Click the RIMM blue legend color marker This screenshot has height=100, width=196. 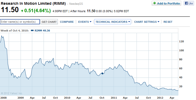[32, 30]
